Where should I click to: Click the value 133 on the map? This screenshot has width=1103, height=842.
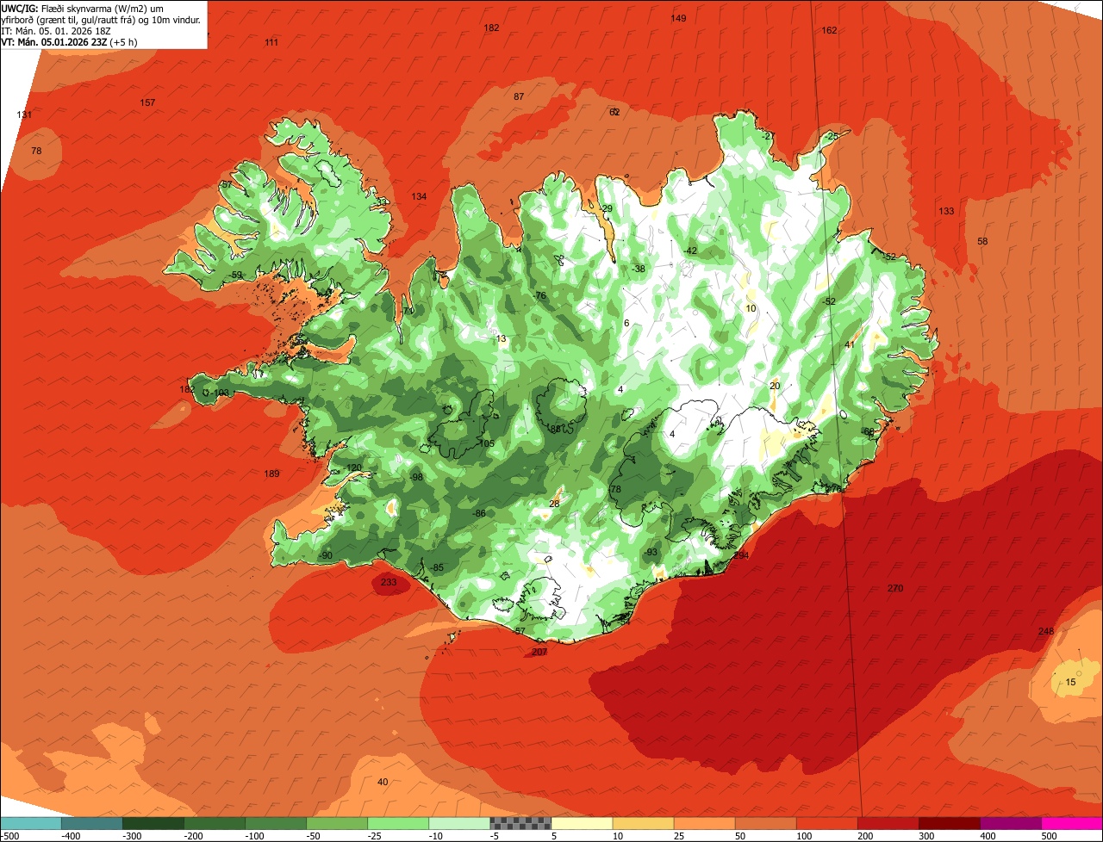click(x=946, y=211)
